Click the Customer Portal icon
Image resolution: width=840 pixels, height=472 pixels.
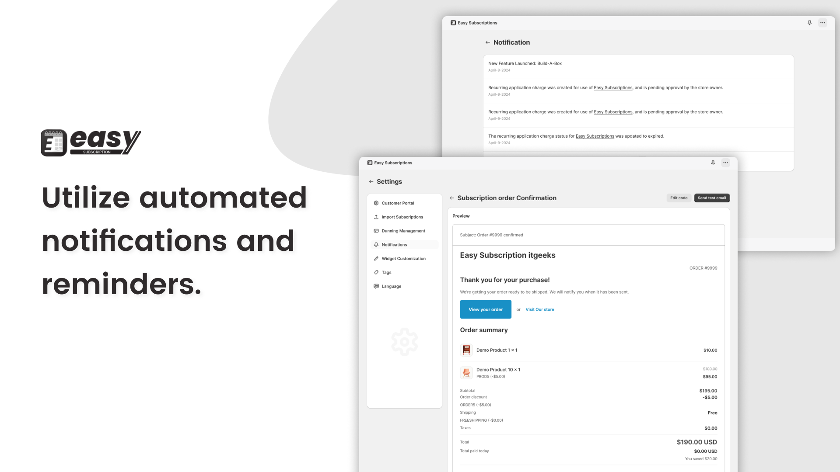point(376,203)
